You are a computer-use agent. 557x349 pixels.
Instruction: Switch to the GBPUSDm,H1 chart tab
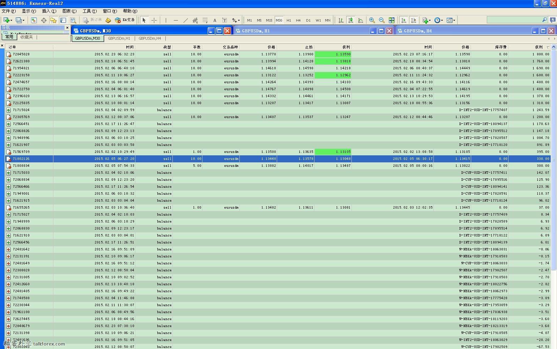point(119,38)
